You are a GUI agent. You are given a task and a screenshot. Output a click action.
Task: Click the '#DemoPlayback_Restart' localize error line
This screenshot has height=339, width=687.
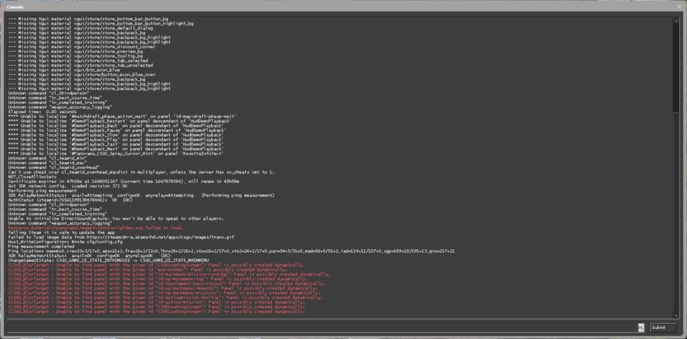(x=119, y=121)
